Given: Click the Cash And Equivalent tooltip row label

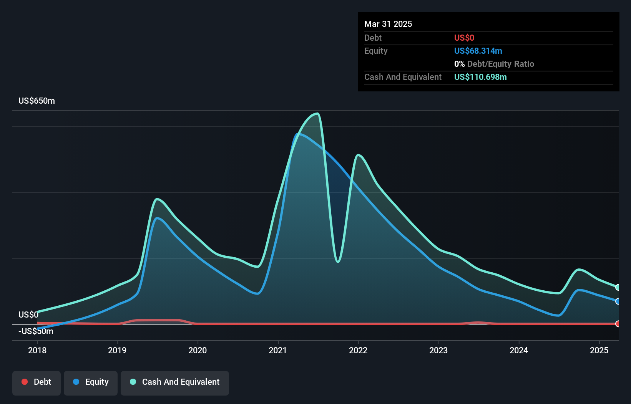Looking at the screenshot, I should tap(403, 77).
